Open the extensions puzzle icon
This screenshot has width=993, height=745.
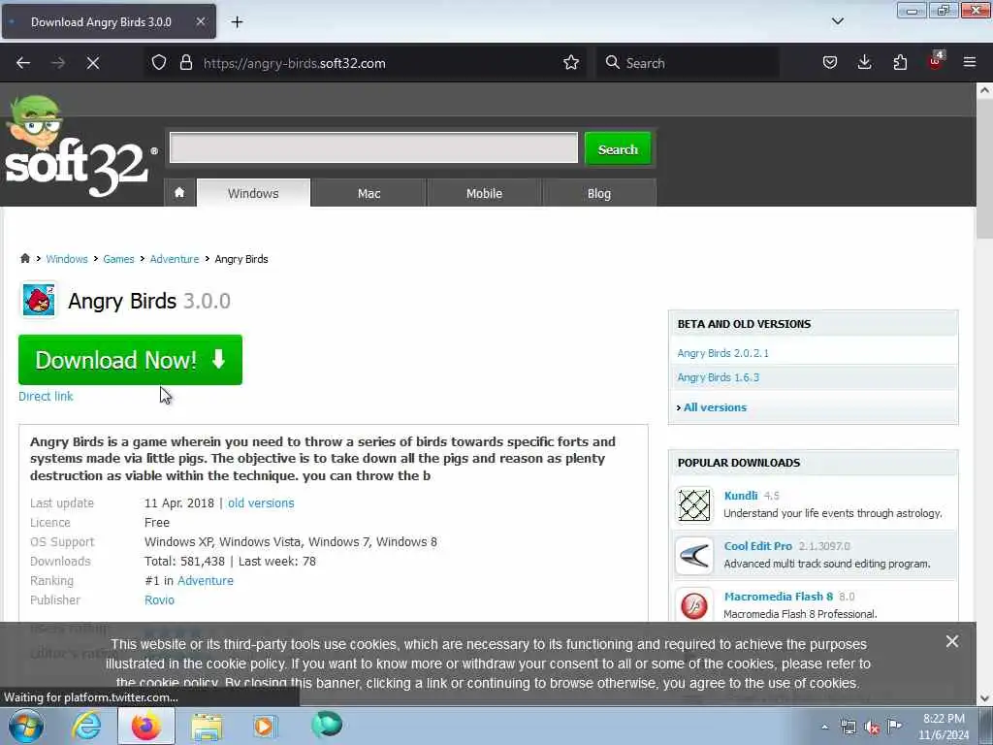pyautogui.click(x=900, y=63)
